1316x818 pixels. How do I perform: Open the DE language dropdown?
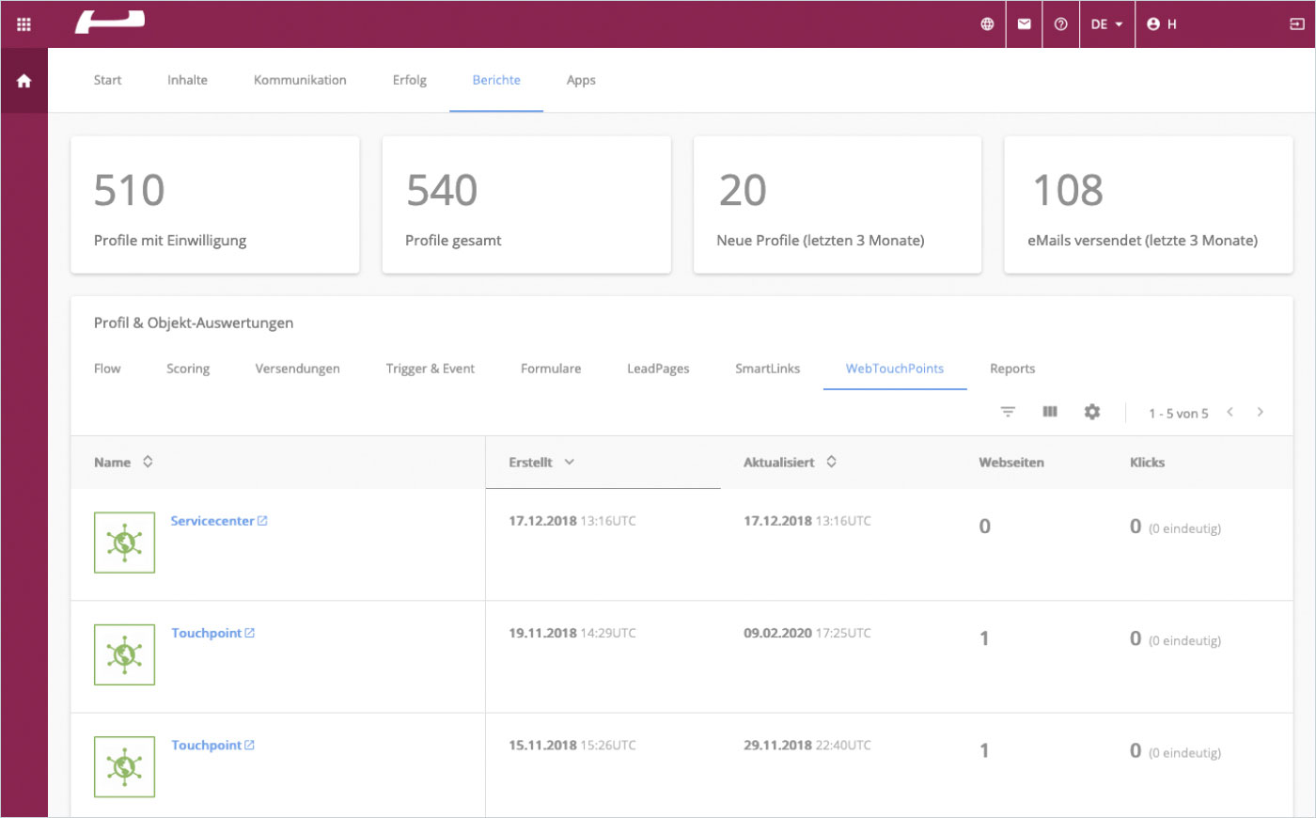[x=1106, y=24]
